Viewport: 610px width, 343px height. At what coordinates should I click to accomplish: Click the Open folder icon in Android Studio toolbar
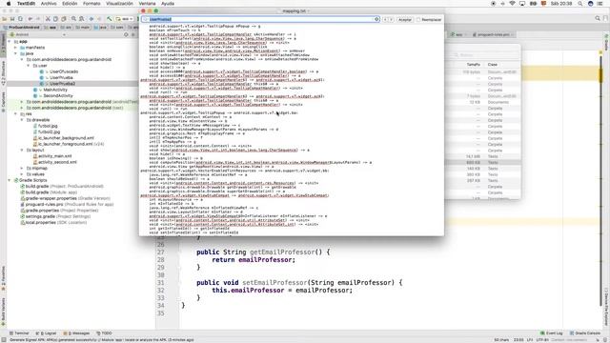[5, 19]
